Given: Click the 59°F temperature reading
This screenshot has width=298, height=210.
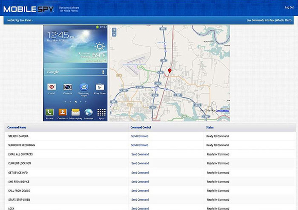Looking at the screenshot, I should click(x=98, y=55).
